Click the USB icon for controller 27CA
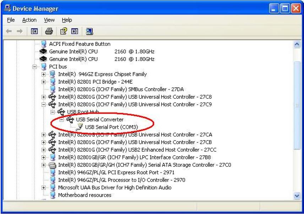The height and width of the screenshot is (214, 304). 52,135
